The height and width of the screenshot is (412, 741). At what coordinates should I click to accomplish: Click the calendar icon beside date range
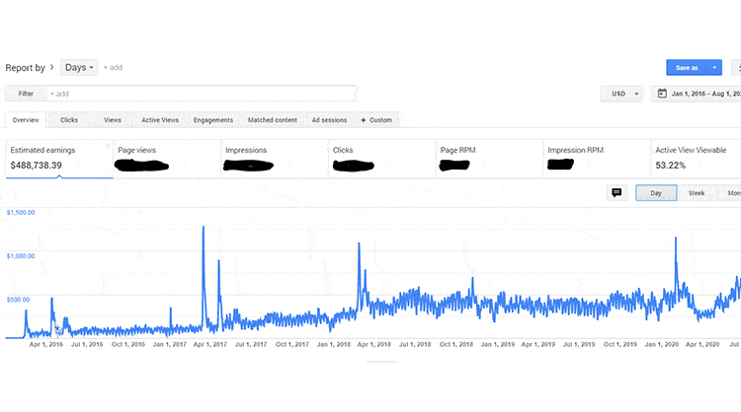[x=660, y=94]
